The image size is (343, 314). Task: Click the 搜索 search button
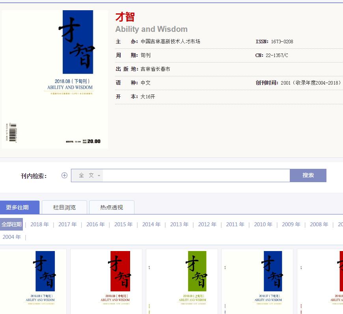(x=308, y=175)
